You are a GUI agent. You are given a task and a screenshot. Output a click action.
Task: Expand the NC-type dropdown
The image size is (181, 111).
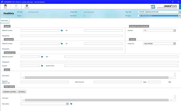pyautogui.click(x=179, y=16)
